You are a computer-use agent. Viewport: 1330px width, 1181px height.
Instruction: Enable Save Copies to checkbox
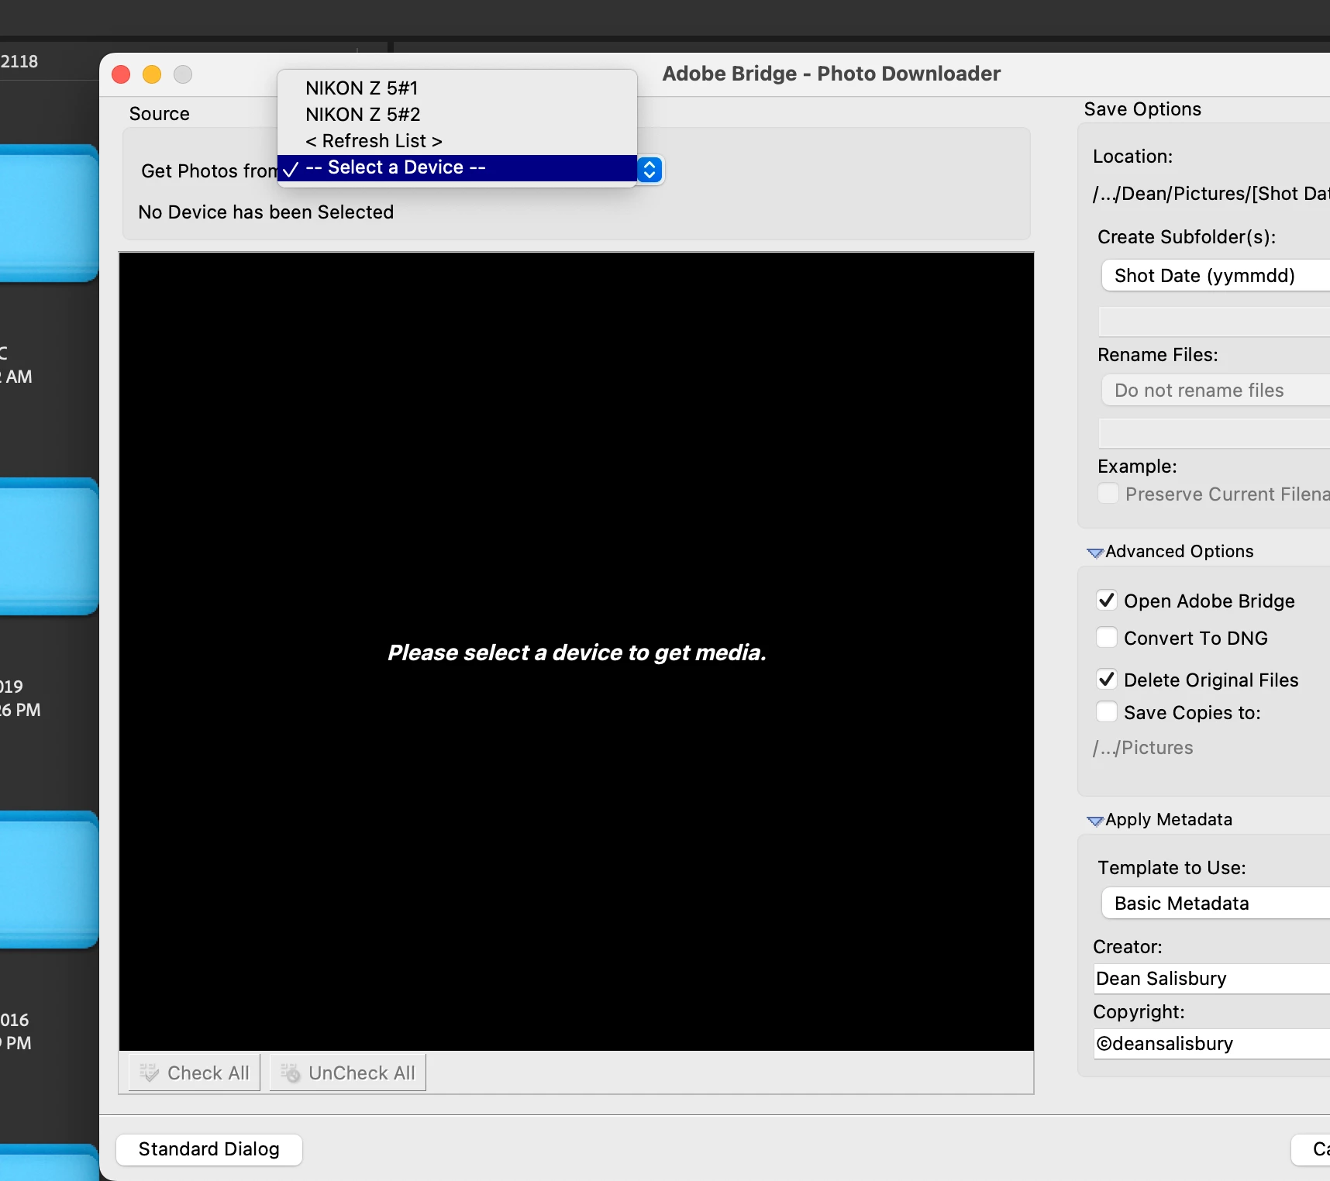click(1107, 712)
